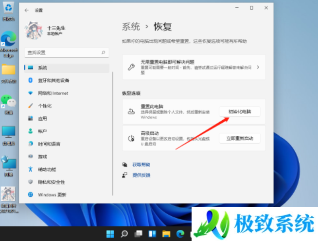Screen dimensions: 318x241
Task: Click the privacy shield icon
Action: [x=31, y=182]
